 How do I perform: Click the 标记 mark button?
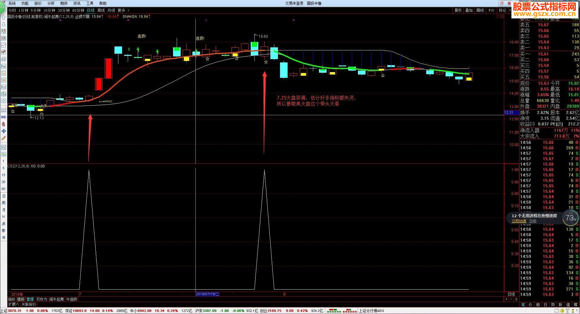click(x=502, y=10)
